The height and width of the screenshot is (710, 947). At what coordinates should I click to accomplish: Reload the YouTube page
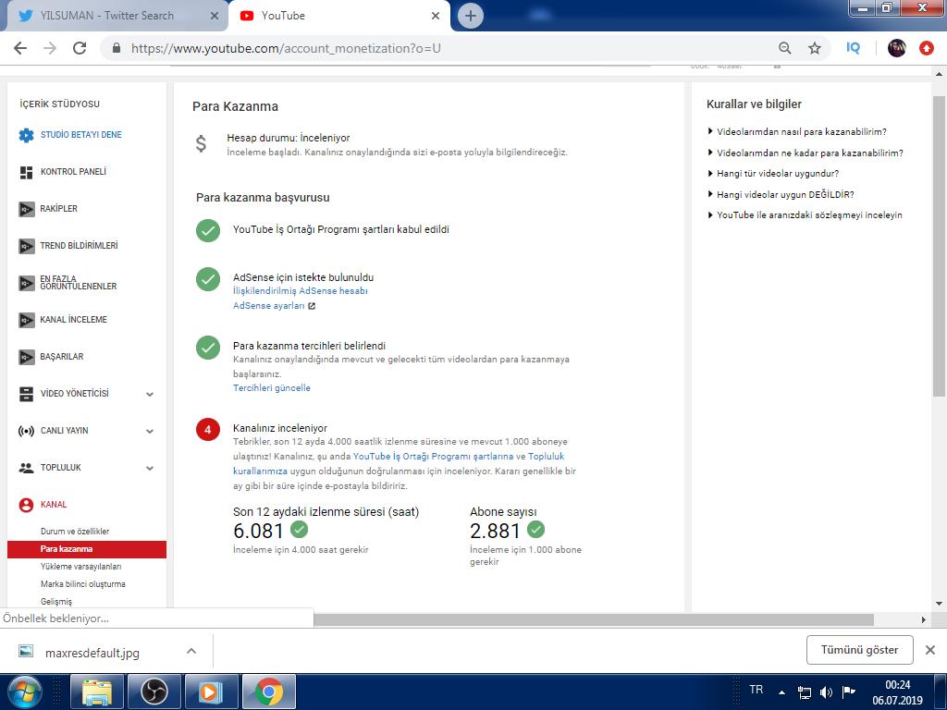pos(80,48)
